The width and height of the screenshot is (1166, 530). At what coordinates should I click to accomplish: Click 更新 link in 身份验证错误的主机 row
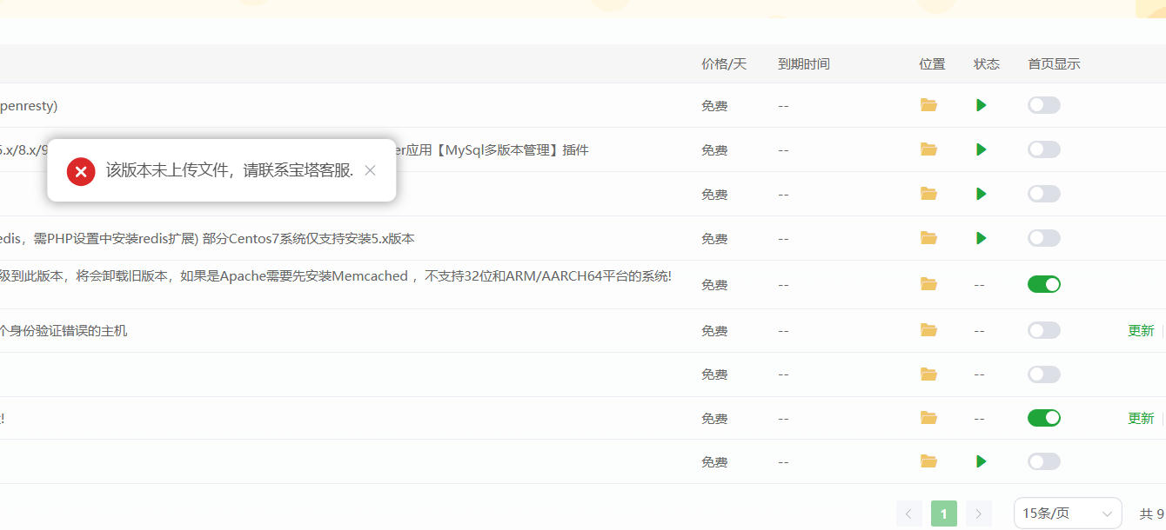[1141, 330]
